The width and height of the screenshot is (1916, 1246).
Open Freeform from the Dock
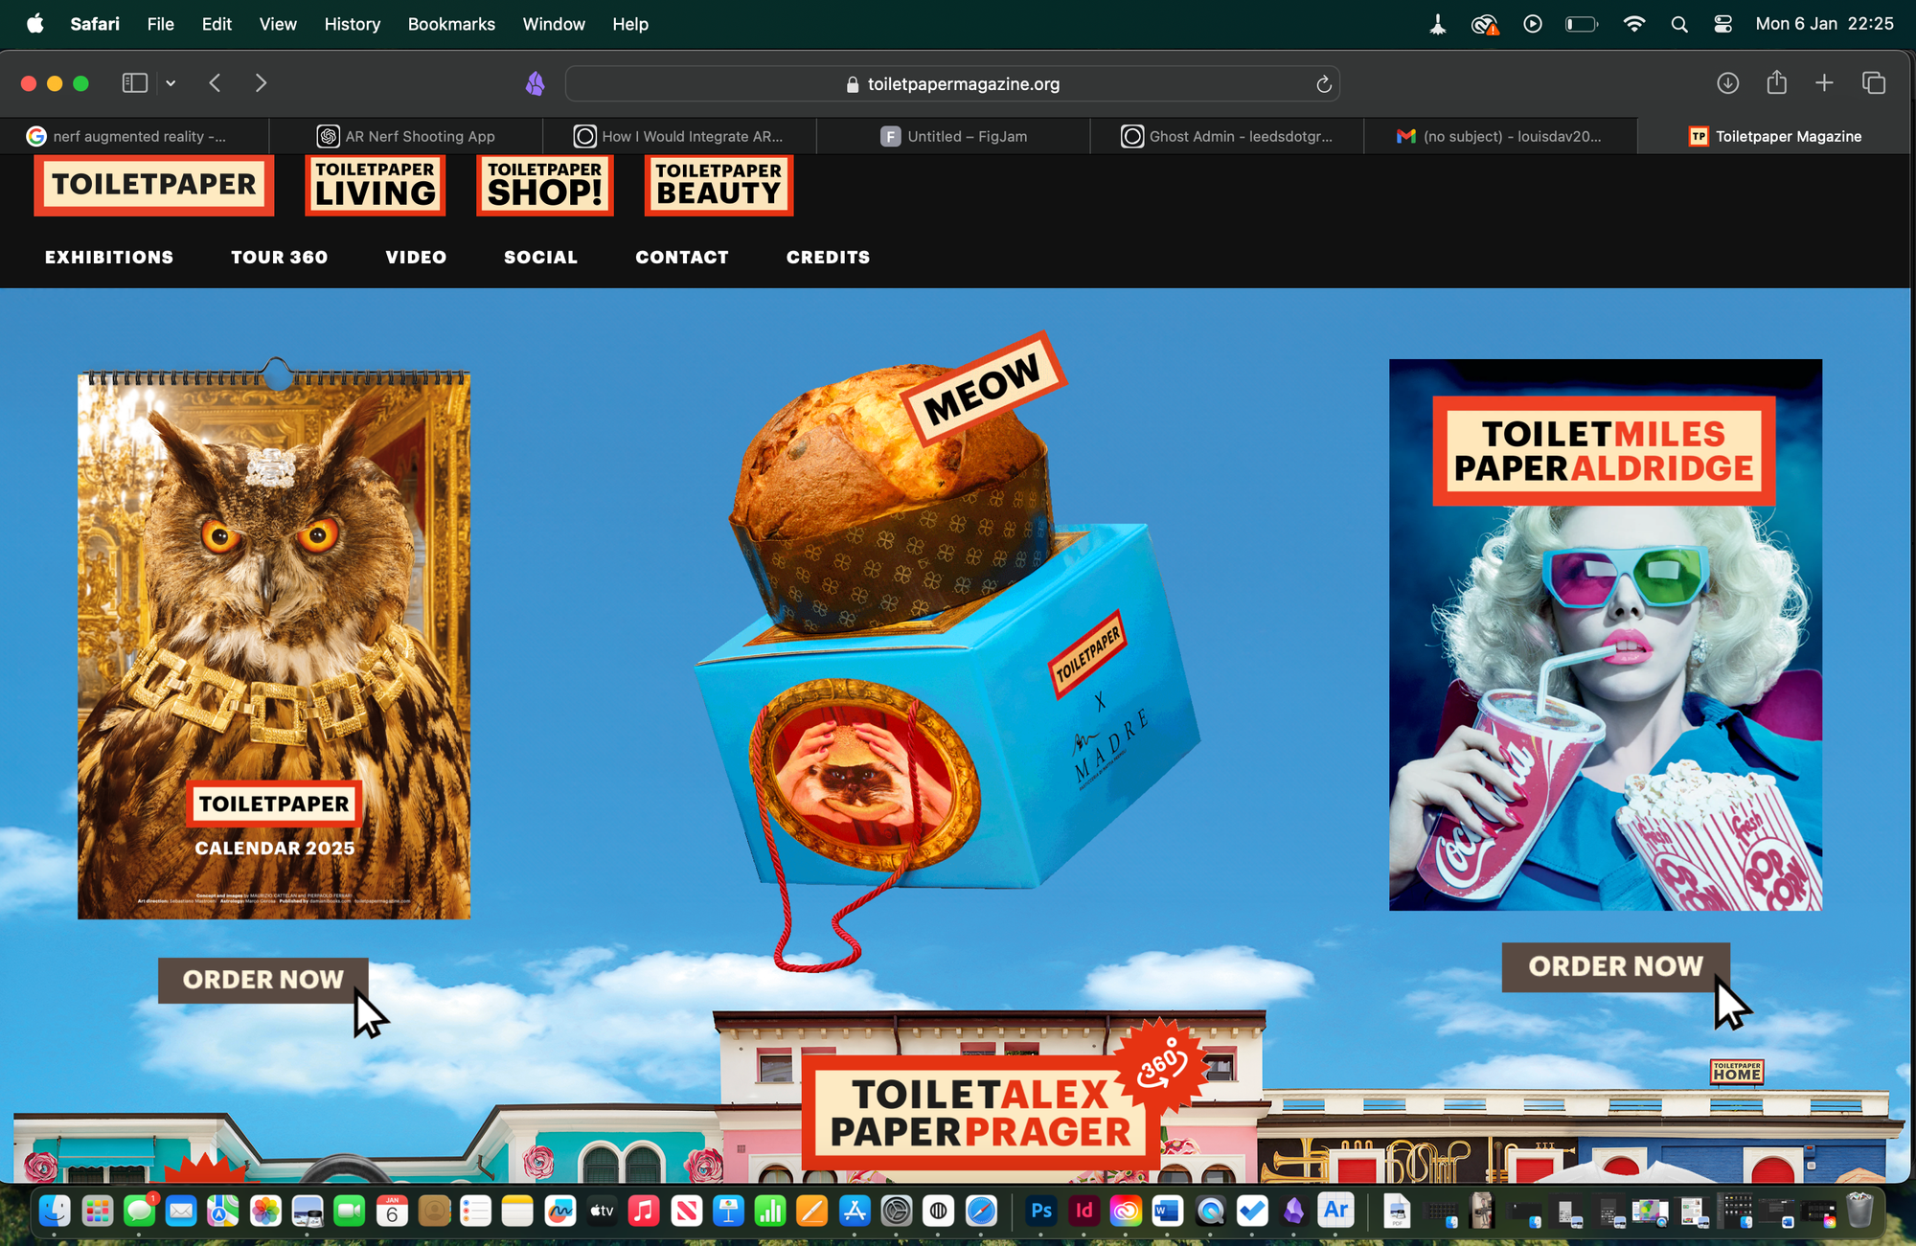[559, 1212]
